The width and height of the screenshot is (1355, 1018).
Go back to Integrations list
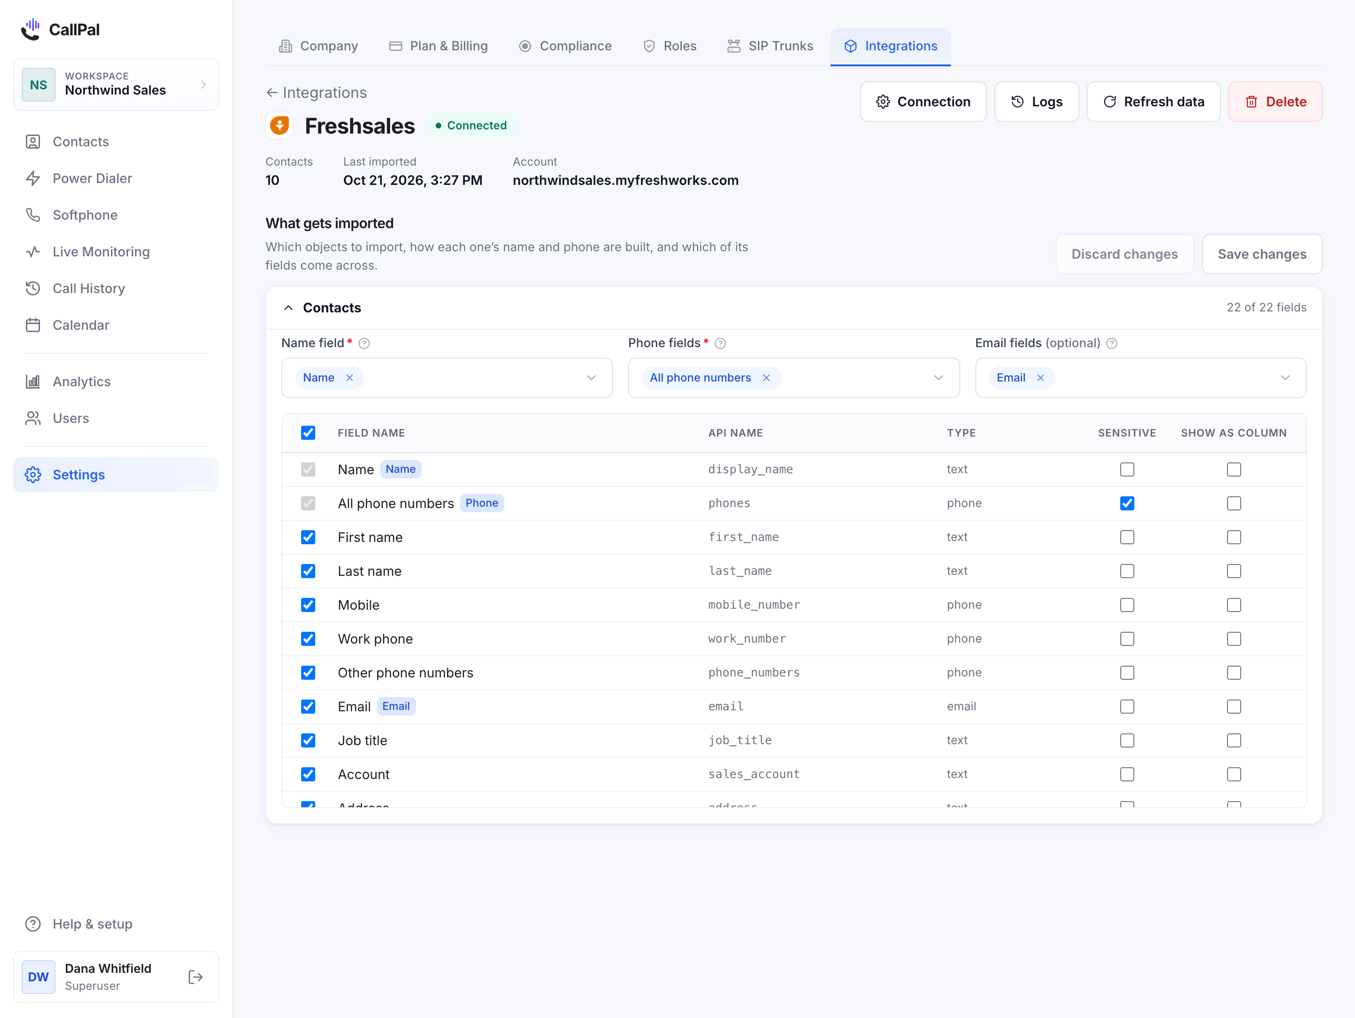(316, 93)
